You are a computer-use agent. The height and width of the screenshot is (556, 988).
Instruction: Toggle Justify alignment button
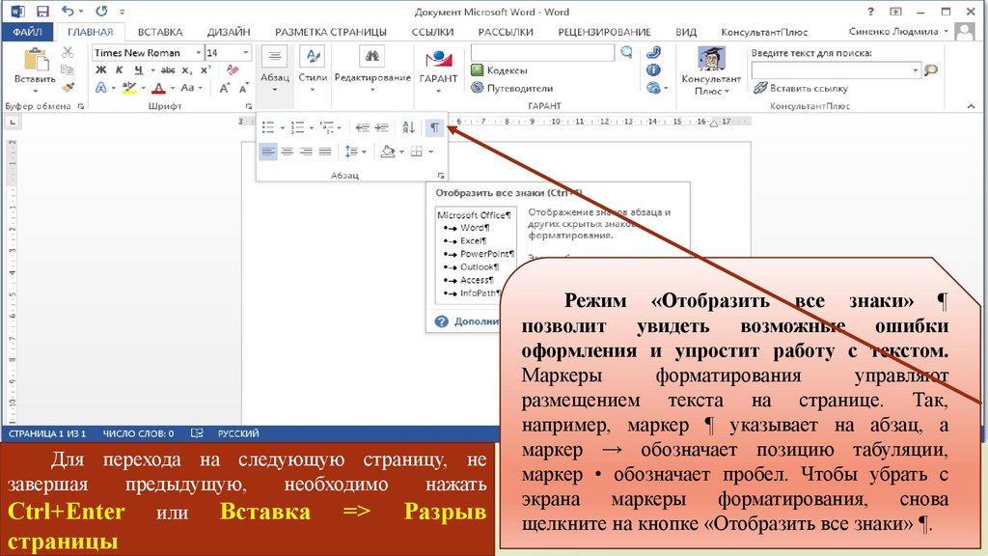tap(325, 152)
